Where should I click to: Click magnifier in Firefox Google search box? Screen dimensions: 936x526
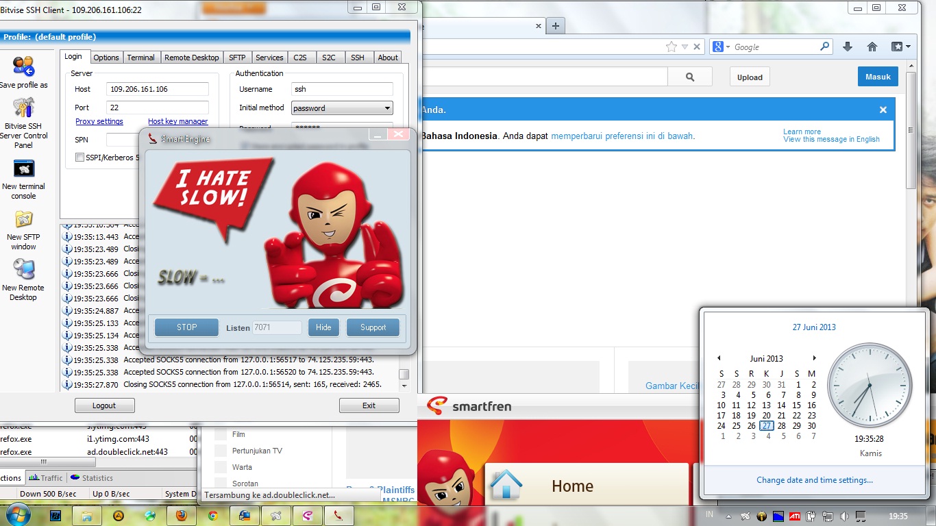[825, 47]
